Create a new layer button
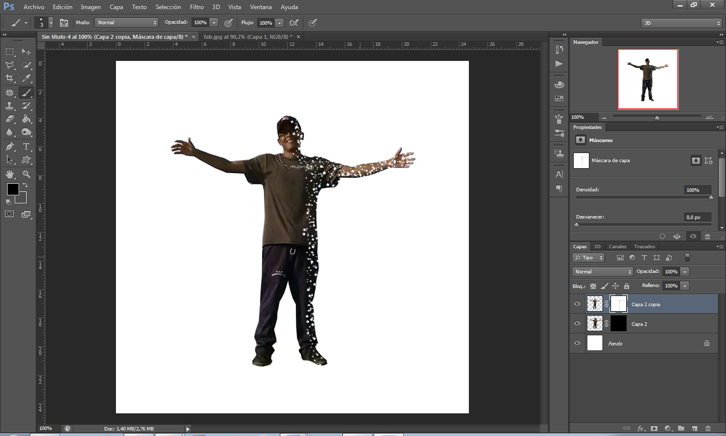This screenshot has height=436, width=726. 695,428
